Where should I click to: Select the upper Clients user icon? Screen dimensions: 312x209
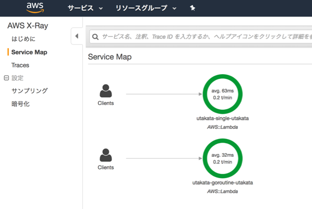point(106,90)
